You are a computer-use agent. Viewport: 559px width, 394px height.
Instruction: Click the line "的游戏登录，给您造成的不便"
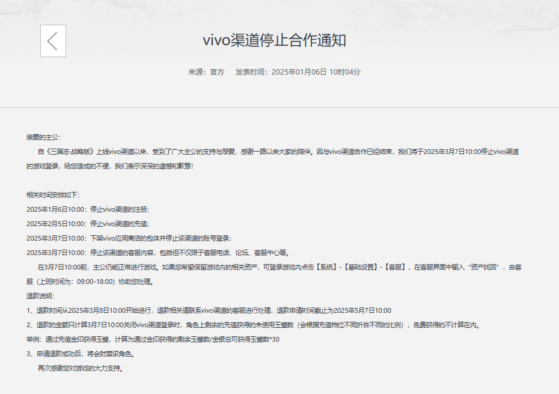tap(110, 166)
